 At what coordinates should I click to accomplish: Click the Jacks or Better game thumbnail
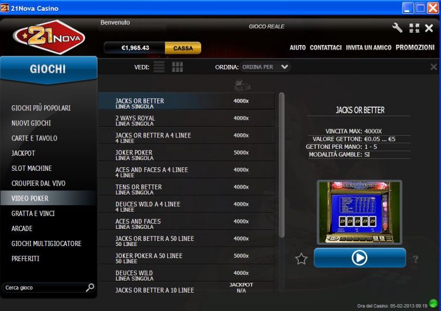click(x=359, y=212)
